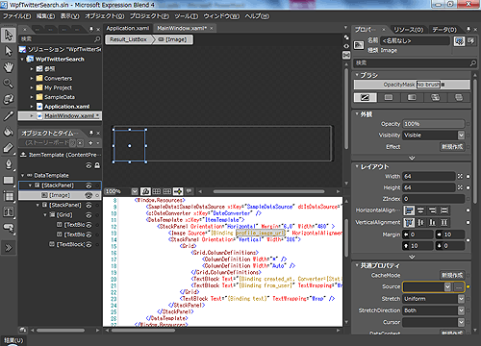The height and width of the screenshot is (346, 481).
Task: Select the Direct Selection tool
Action: coord(9,51)
